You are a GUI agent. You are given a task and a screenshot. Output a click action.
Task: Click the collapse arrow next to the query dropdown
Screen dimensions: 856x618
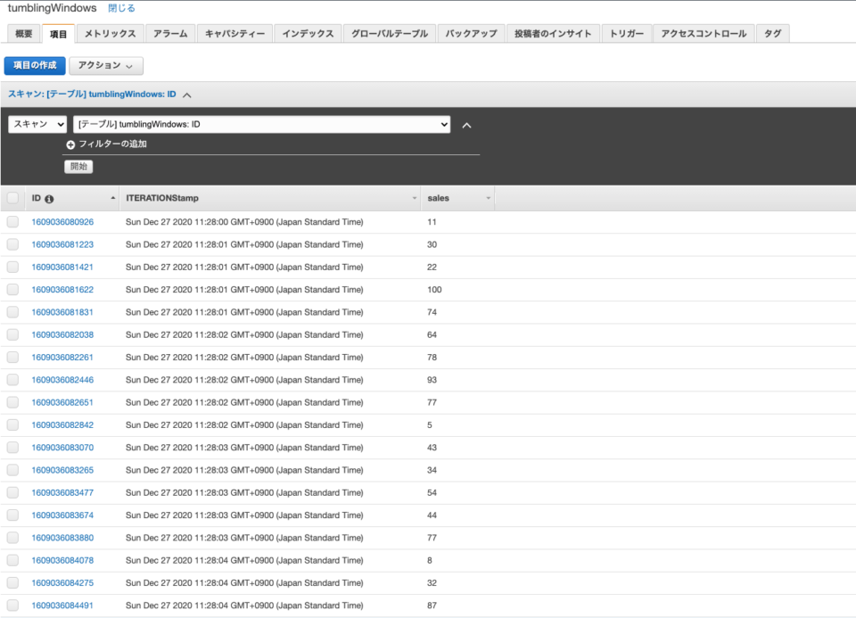(x=468, y=125)
